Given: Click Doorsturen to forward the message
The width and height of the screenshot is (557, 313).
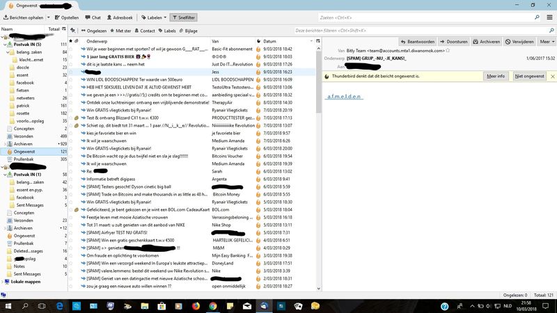Looking at the screenshot, I should (x=453, y=41).
